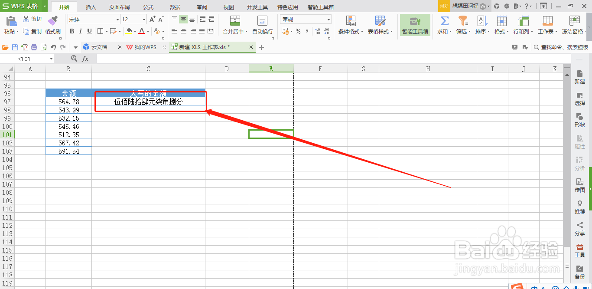Toggle italic formatting
The height and width of the screenshot is (289, 592).
click(80, 31)
